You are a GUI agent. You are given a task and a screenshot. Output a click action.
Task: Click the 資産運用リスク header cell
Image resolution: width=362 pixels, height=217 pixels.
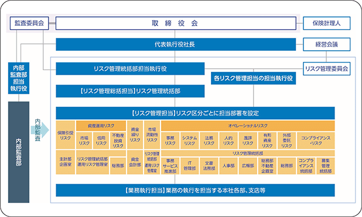(x=101, y=126)
